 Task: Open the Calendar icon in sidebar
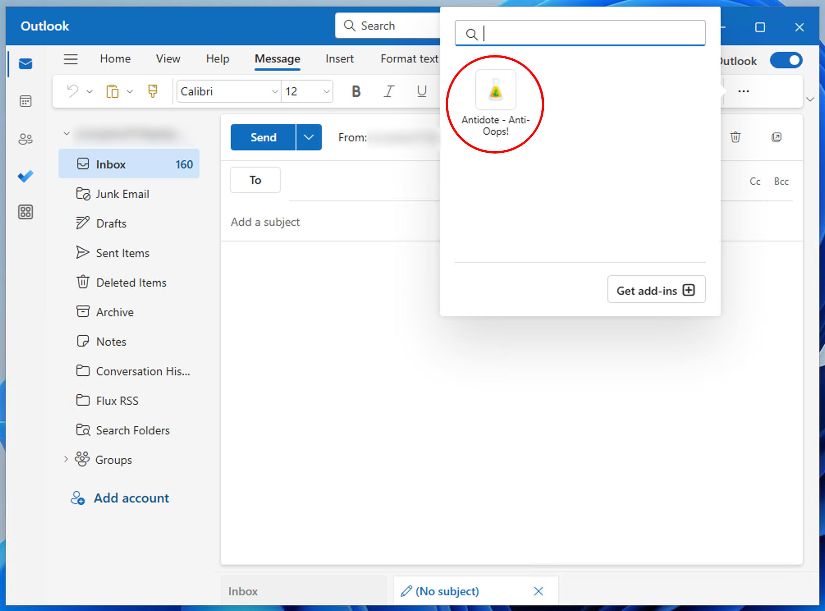(x=25, y=101)
